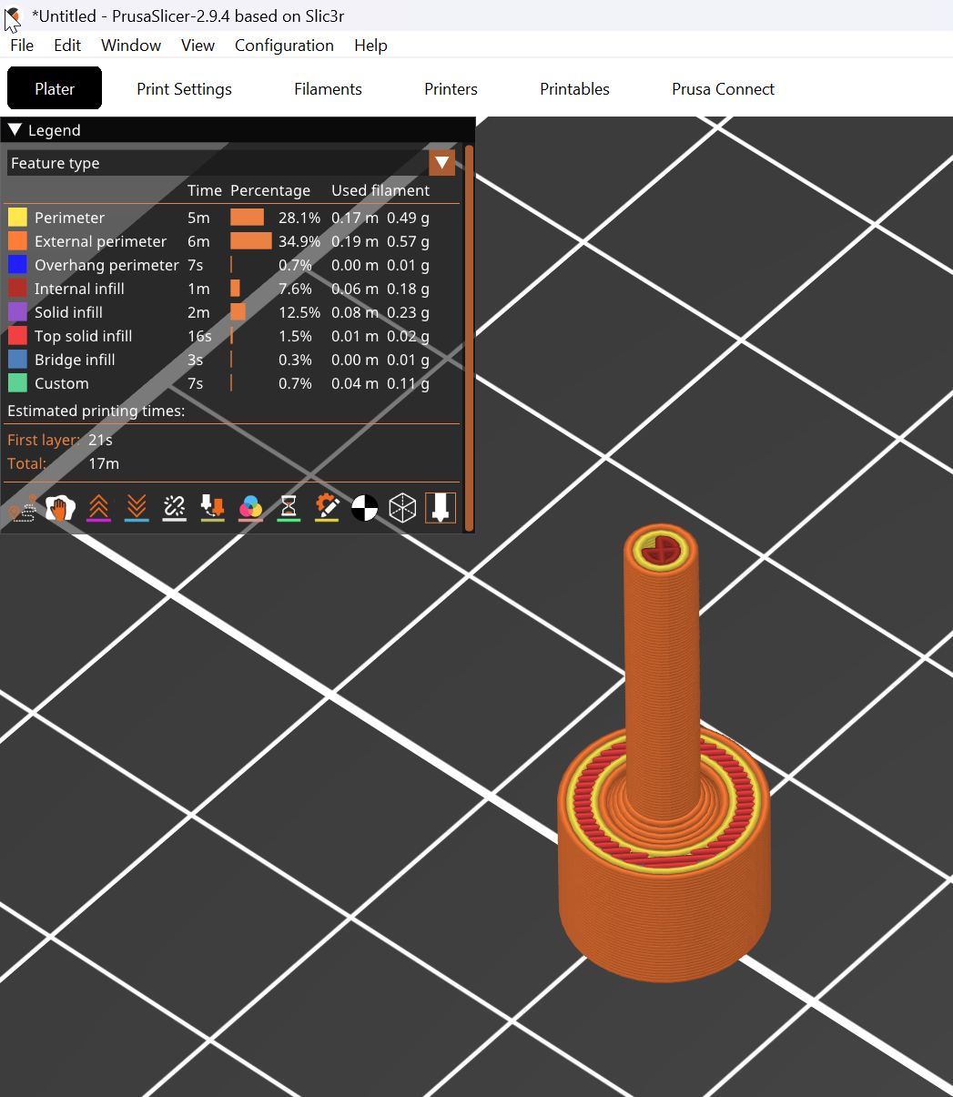Click the 'Used filament' column header
Image resolution: width=953 pixels, height=1097 pixels.
[x=380, y=190]
